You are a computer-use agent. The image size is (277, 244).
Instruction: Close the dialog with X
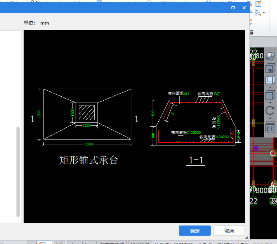click(x=244, y=8)
